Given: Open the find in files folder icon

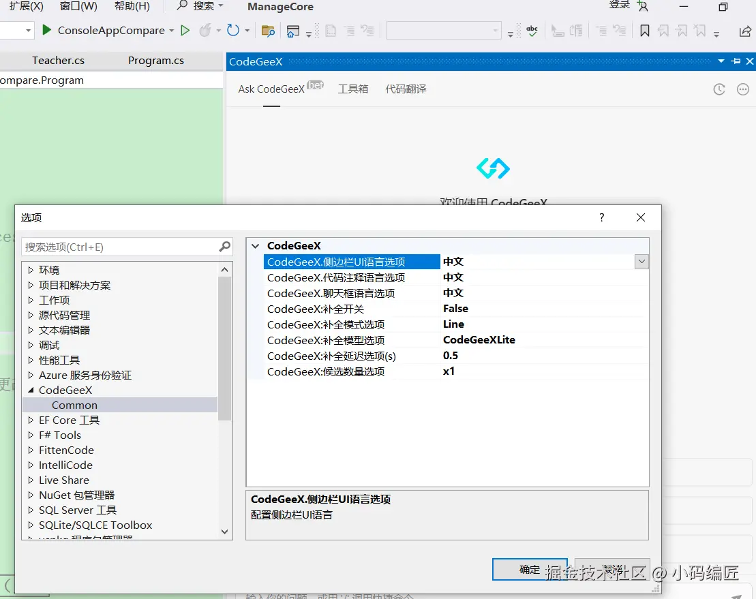Looking at the screenshot, I should (268, 31).
